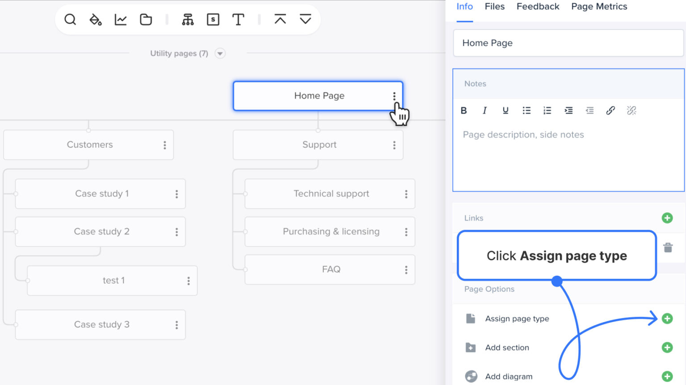Expand the Utility pages dropdown
Viewport: 686px width, 385px height.
pyautogui.click(x=220, y=53)
